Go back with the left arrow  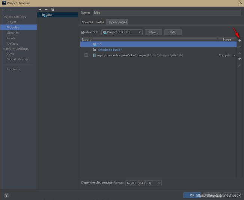[x=4, y=10]
